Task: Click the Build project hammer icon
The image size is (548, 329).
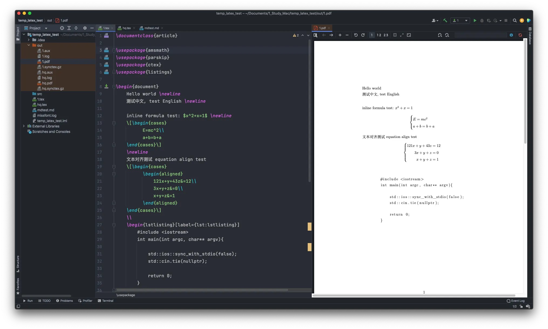Action: [445, 20]
